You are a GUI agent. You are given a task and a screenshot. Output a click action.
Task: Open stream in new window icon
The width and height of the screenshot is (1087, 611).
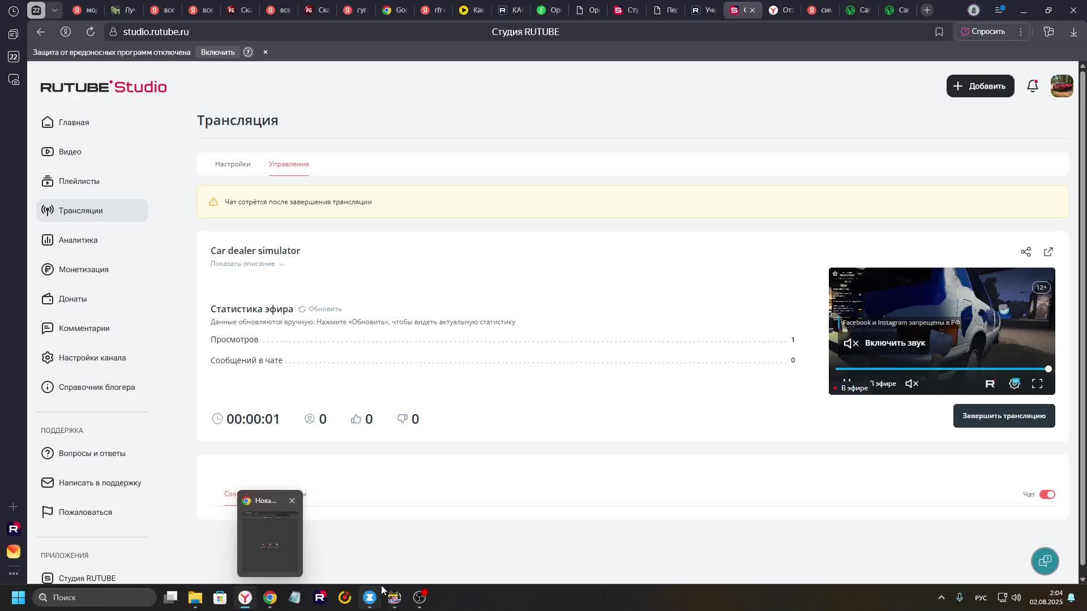tap(1048, 252)
